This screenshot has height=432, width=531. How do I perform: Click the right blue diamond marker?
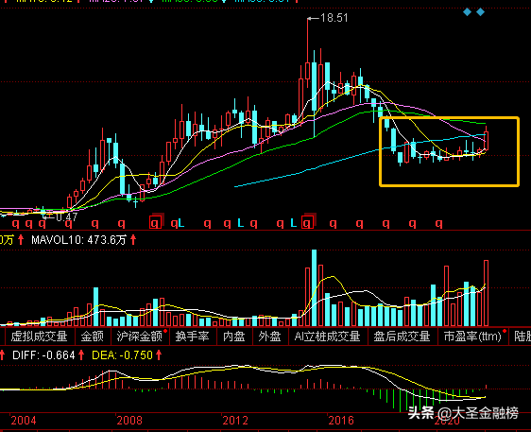tap(480, 12)
